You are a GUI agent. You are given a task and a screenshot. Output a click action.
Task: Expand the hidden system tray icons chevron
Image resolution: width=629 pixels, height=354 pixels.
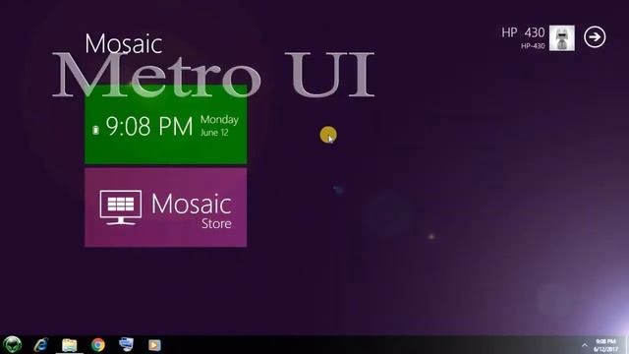[x=585, y=345]
